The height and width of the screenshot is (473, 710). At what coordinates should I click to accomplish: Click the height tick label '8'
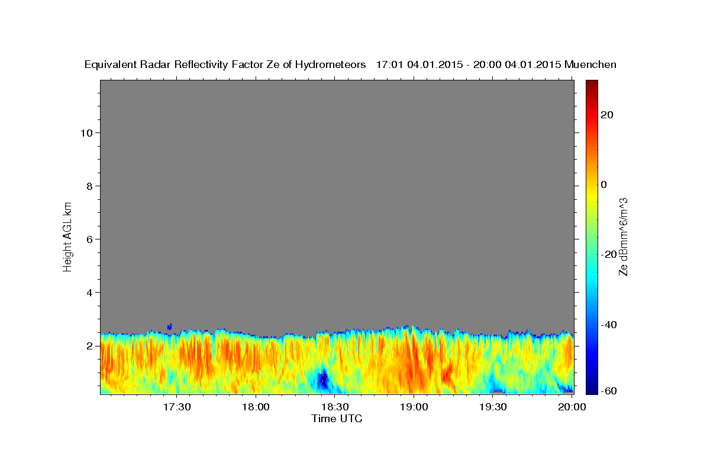tap(89, 186)
